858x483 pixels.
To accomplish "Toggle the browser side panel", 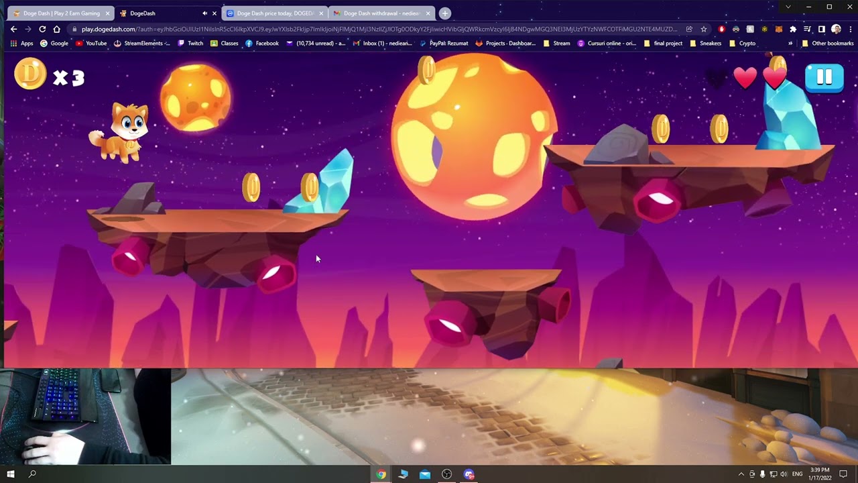I will (821, 29).
